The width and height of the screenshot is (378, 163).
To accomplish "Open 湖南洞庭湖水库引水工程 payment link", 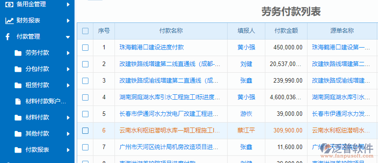I will (170, 97).
